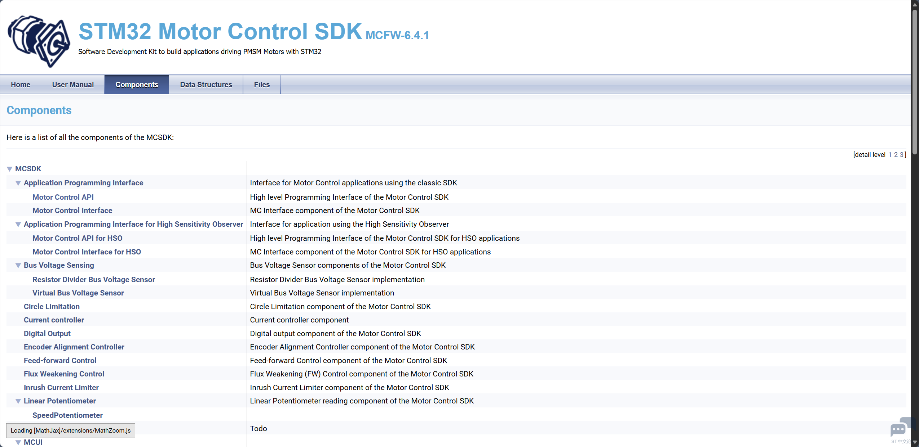Click the MathJax loading status message
This screenshot has height=447, width=919.
71,430
